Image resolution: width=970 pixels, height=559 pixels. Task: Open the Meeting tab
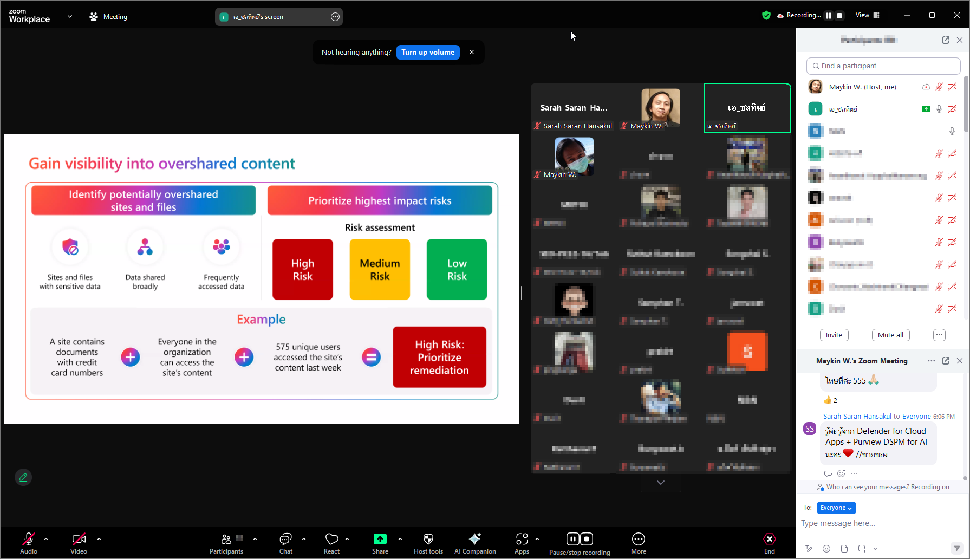[x=108, y=17]
